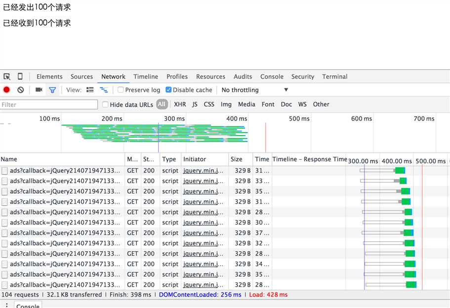Open Timeline – Response Time column header
The height and width of the screenshot is (308, 450).
309,159
